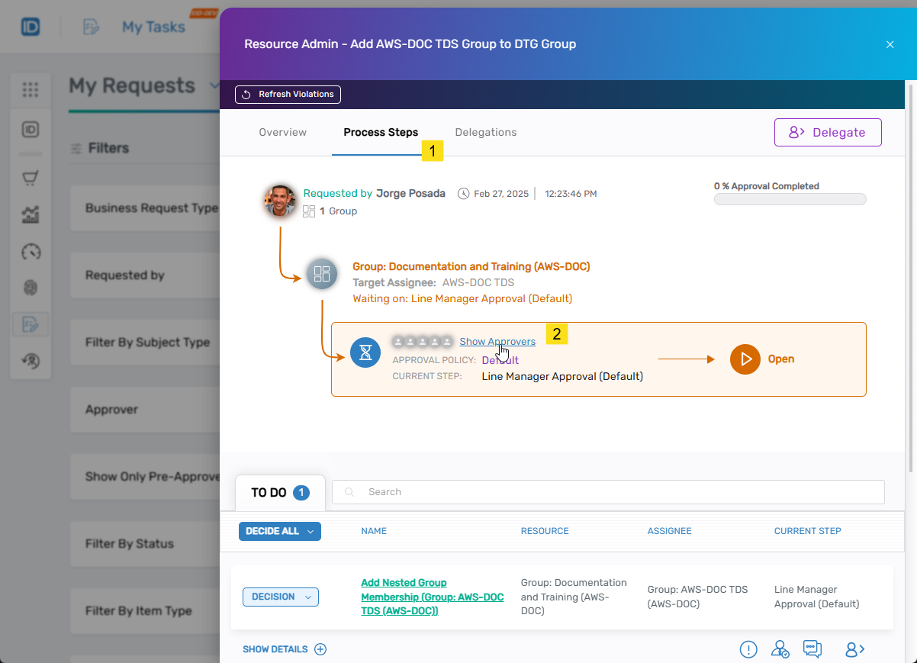Click the Show Approvers link
Image resolution: width=917 pixels, height=663 pixels.
497,342
